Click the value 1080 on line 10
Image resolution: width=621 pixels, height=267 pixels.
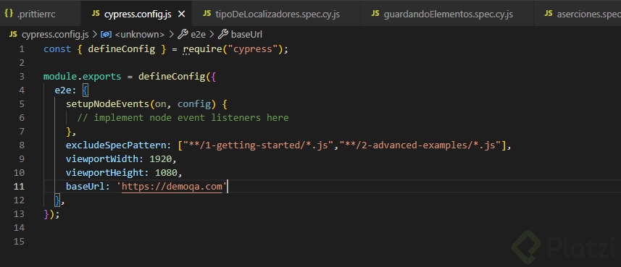tap(166, 172)
